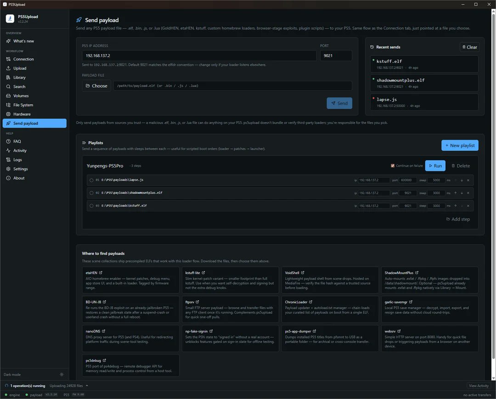Screen dimensions: 496x399
Task: Toggle Continue on failure checkbox
Action: tap(393, 166)
